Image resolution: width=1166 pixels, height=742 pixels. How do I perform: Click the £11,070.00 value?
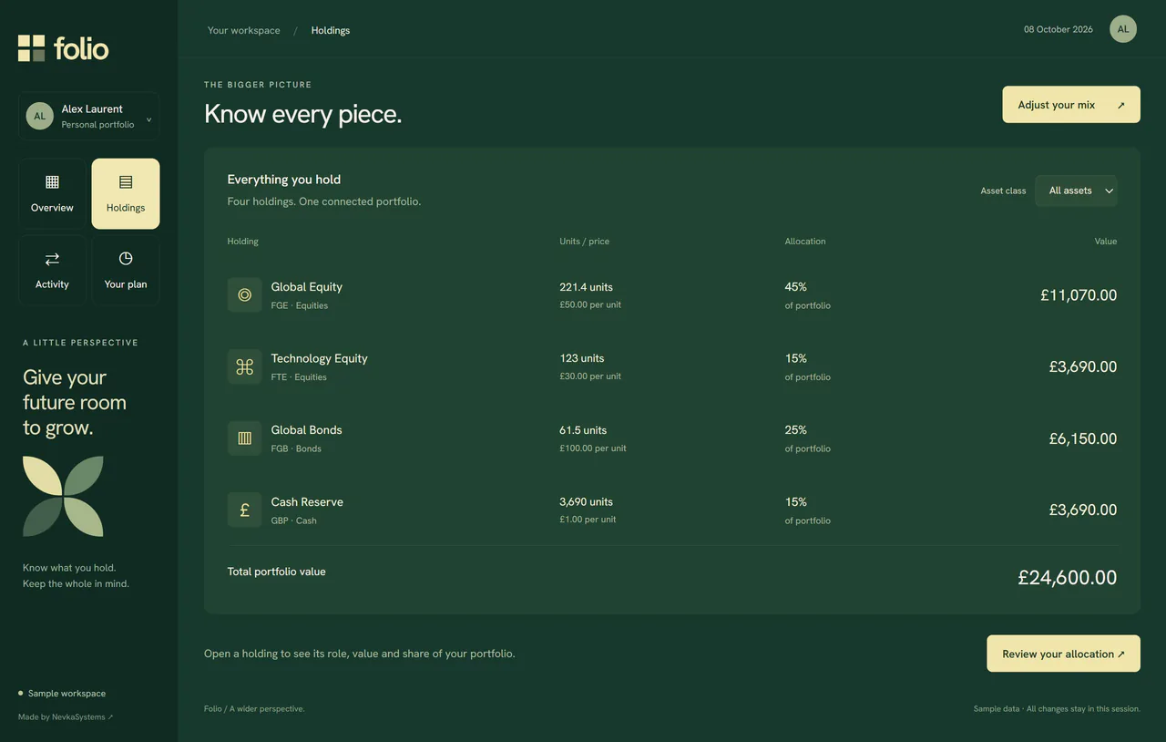[x=1079, y=294]
